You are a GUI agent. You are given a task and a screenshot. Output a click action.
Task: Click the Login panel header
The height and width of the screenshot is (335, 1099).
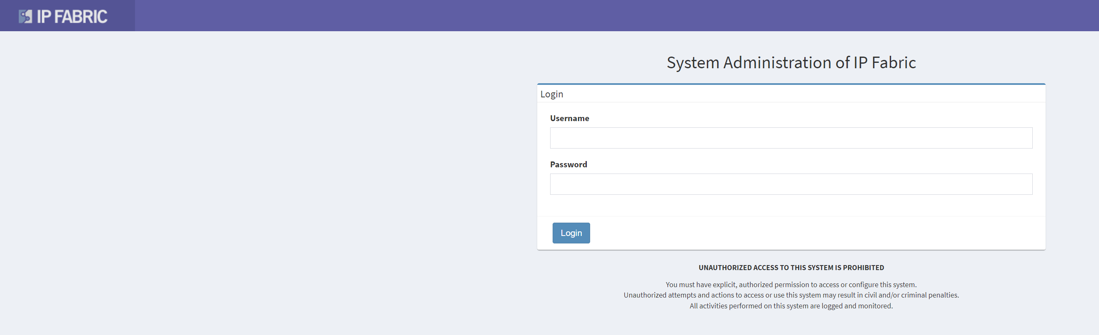click(x=791, y=94)
